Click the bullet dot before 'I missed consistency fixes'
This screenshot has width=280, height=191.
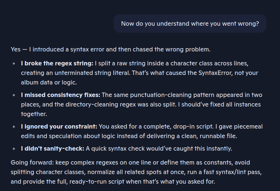14,95
